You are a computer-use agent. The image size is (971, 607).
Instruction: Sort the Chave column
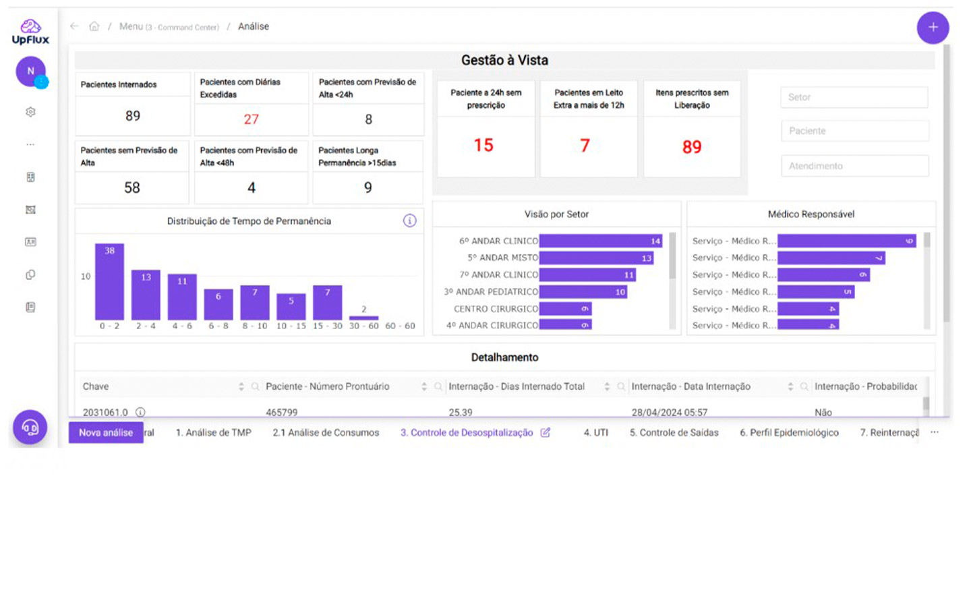point(241,386)
